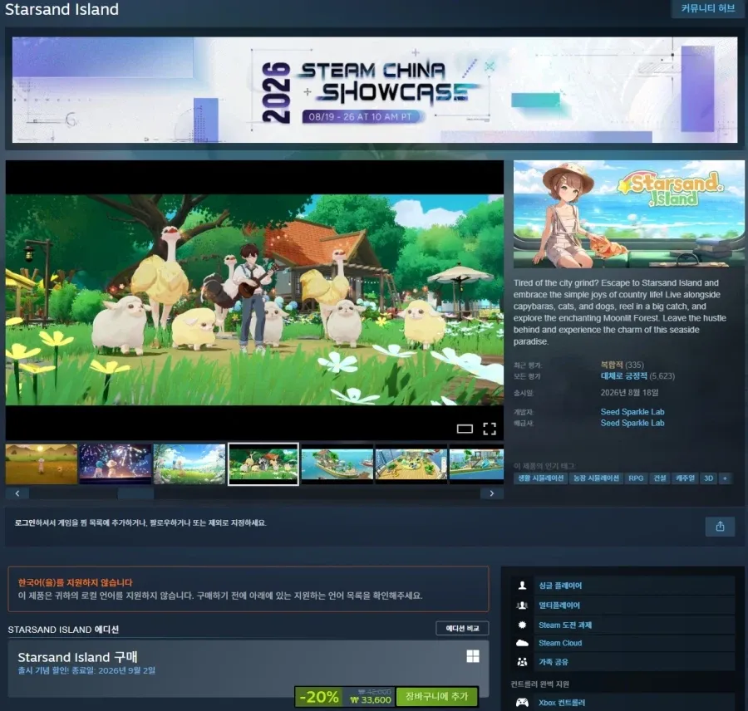Select the 3D tag
Screen dimensions: 748x711
pyautogui.click(x=708, y=478)
